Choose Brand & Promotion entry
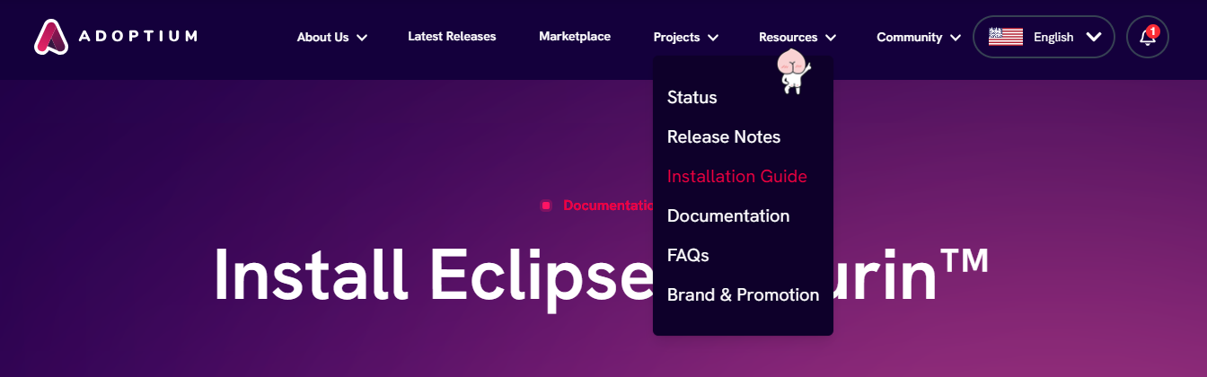The height and width of the screenshot is (377, 1207). click(744, 294)
